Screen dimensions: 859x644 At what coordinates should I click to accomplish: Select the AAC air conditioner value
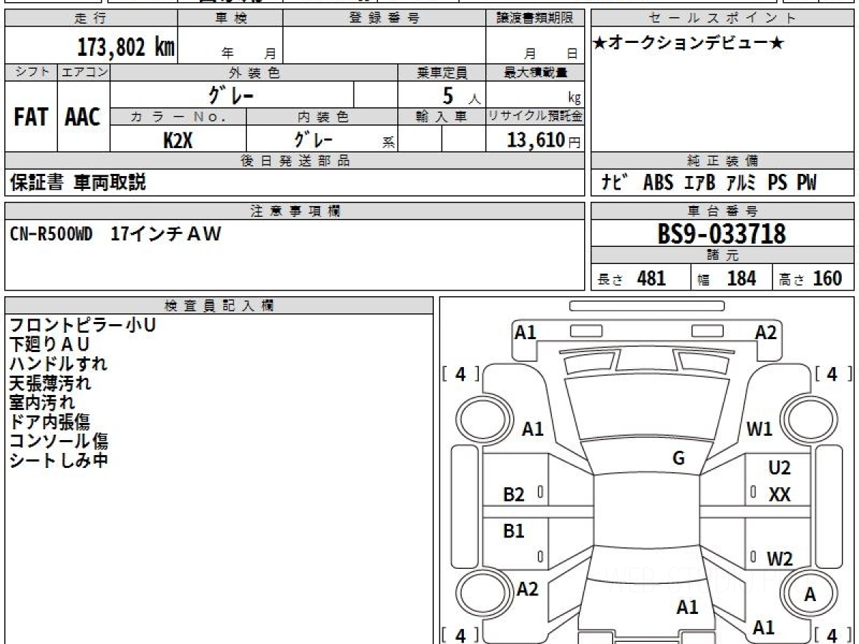pos(83,117)
